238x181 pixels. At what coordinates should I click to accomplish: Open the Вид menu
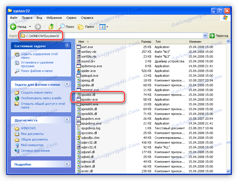pos(39,18)
